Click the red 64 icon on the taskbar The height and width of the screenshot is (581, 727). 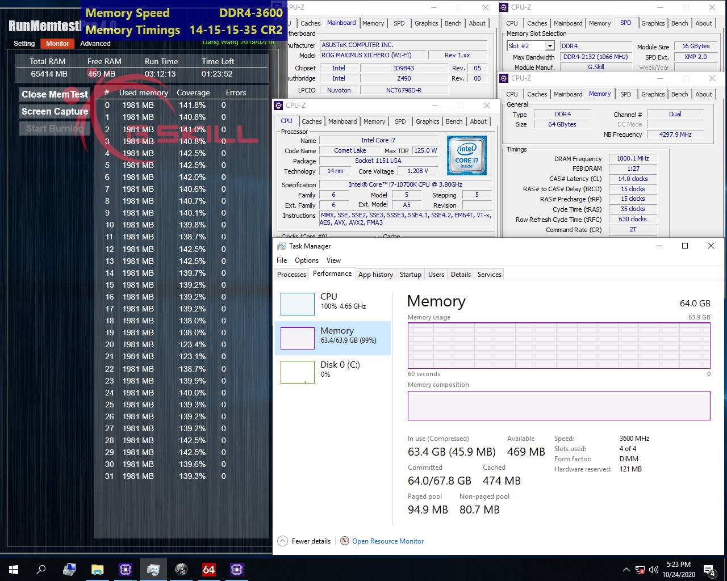[x=208, y=569]
